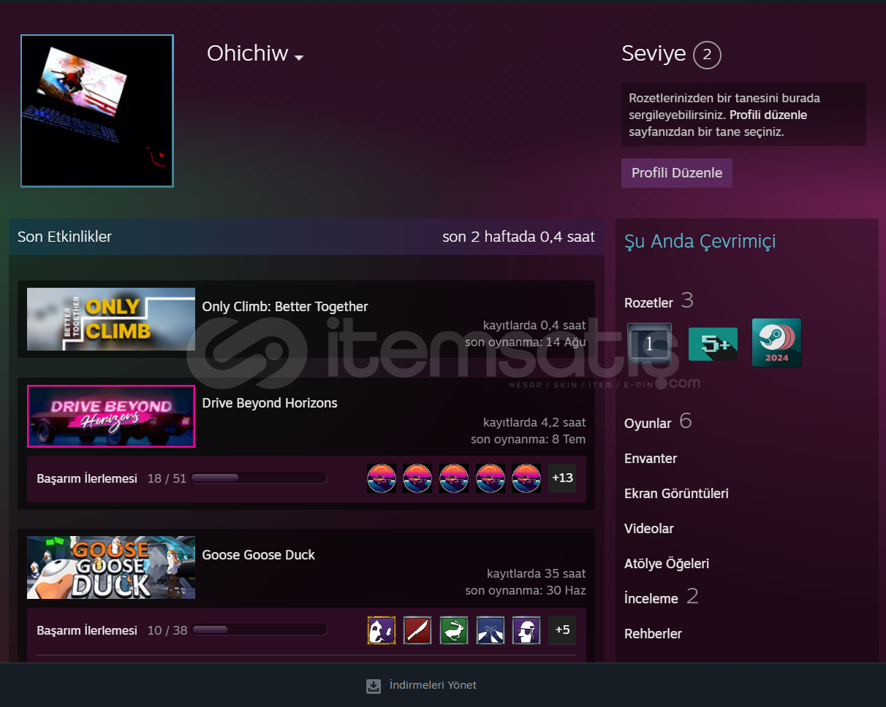Image resolution: width=886 pixels, height=707 pixels.
Task: Open the Steam 2024 badge
Action: pyautogui.click(x=776, y=343)
